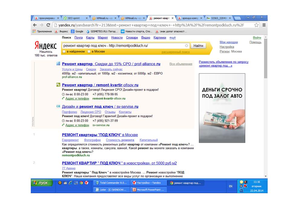Image resolution: width=290 pixels, height=218 pixels.
Task: Open the Chrome menu icon
Action: click(x=264, y=25)
